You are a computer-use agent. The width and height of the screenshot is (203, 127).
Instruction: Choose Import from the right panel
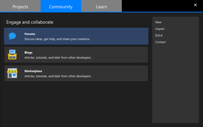[160, 29]
